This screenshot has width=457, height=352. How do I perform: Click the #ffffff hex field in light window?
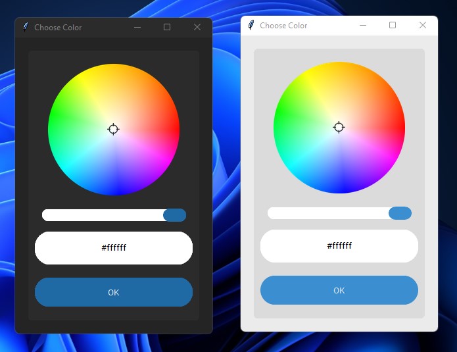click(x=339, y=246)
